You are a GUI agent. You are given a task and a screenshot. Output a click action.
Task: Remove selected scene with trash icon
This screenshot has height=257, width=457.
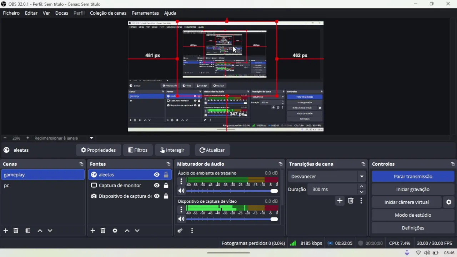[x=16, y=231]
